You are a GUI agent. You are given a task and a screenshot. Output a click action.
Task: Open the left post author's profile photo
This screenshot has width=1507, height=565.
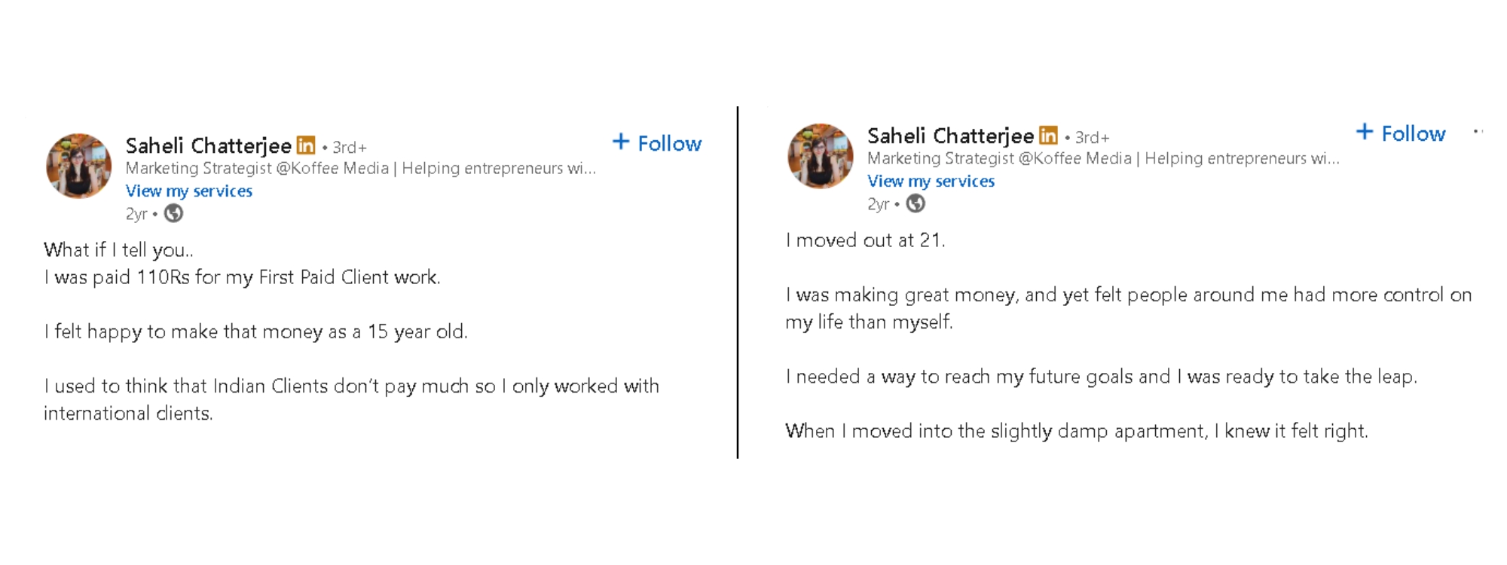[79, 166]
